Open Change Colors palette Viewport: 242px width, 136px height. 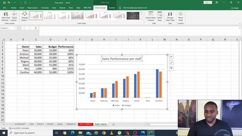25,16
